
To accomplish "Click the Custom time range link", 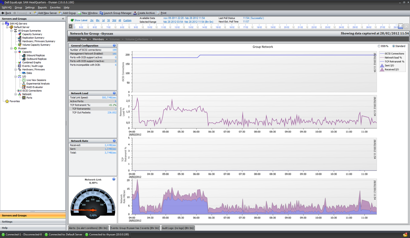I will click(127, 20).
